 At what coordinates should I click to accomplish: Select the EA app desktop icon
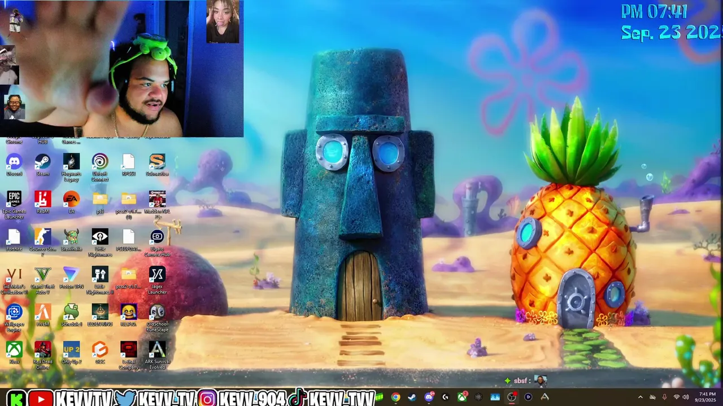coord(71,202)
